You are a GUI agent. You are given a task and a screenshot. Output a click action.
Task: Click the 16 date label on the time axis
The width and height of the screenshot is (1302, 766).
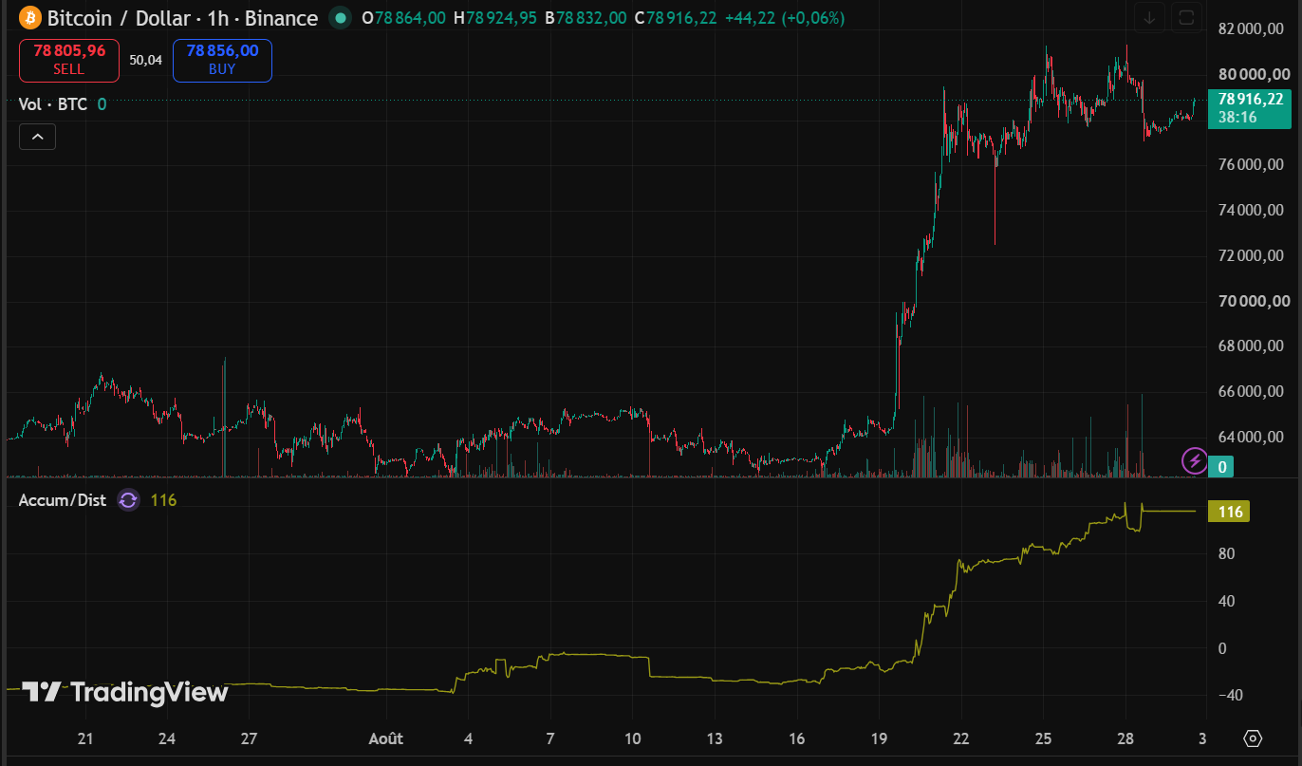[x=797, y=738]
